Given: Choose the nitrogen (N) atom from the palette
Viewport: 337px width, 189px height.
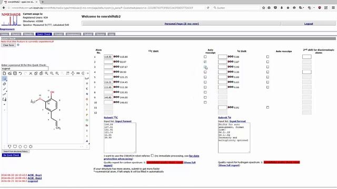Looking at the screenshot, I should click(87, 94).
